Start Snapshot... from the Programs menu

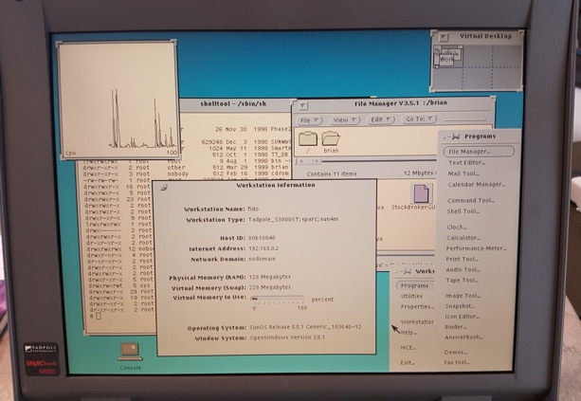click(x=460, y=306)
